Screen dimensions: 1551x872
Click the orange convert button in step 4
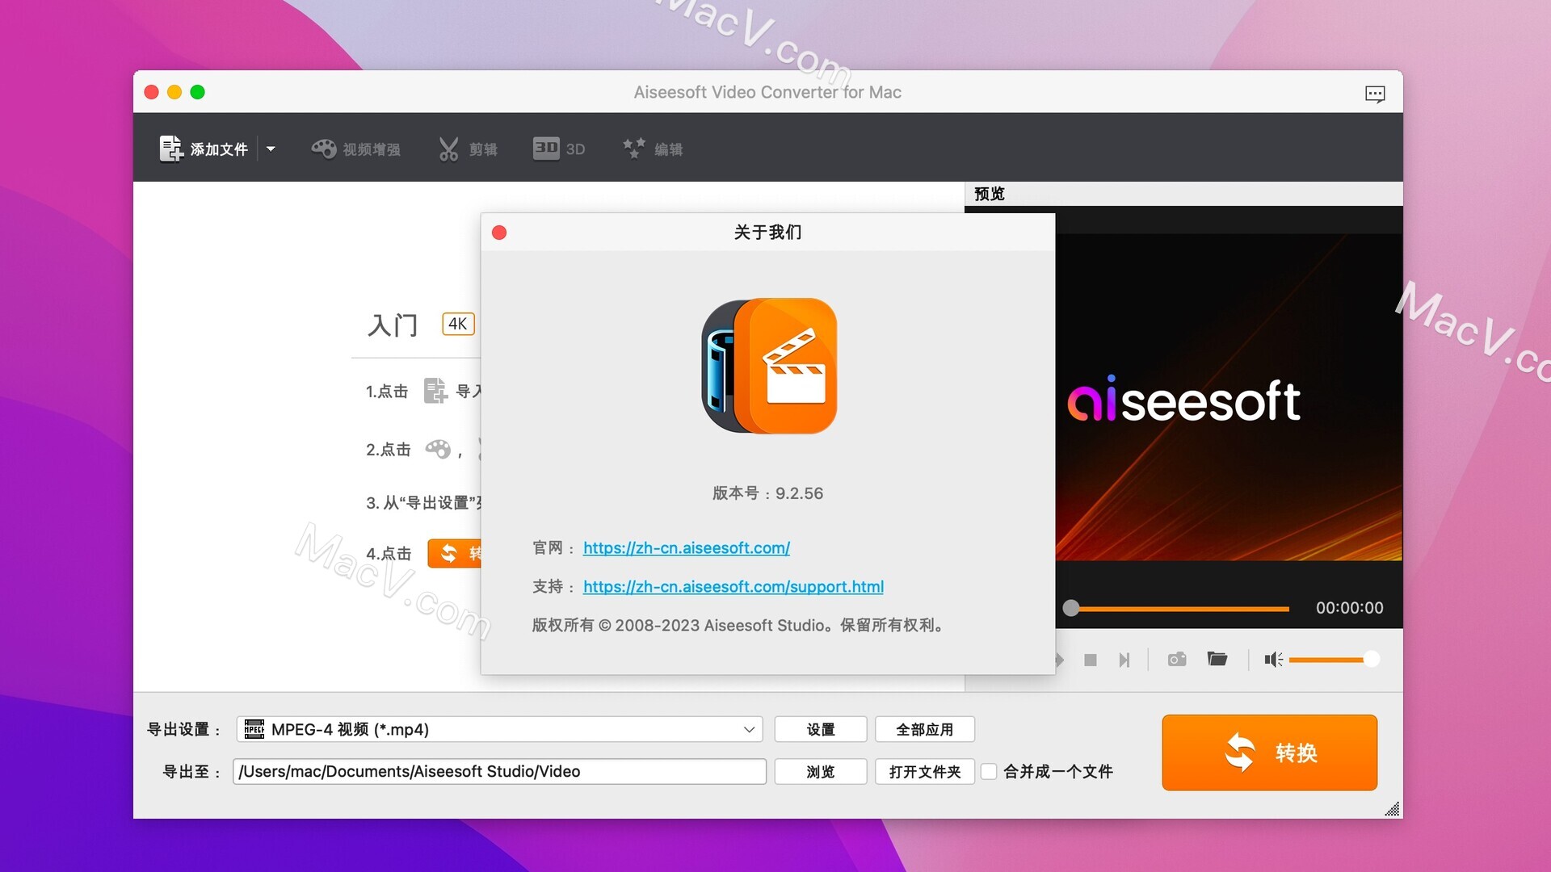454,553
